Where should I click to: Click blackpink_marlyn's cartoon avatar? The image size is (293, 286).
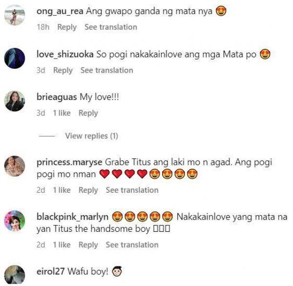pos(15,221)
